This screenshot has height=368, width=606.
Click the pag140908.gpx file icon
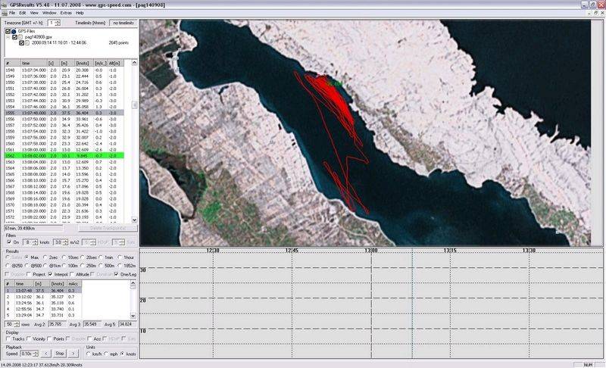(21, 36)
